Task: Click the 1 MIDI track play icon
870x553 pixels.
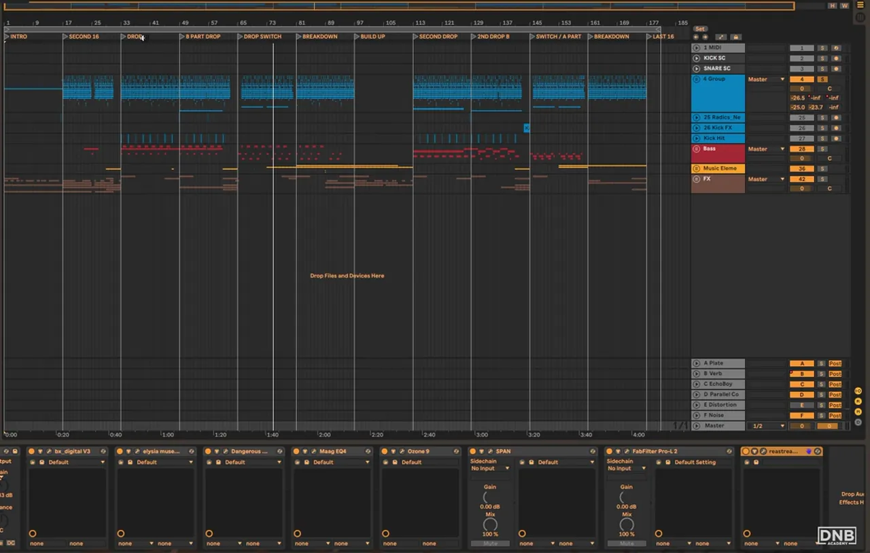Action: (x=697, y=48)
